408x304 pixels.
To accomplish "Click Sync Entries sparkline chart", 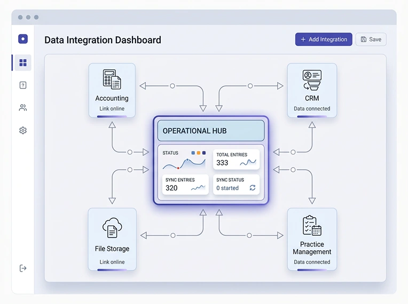I will tap(198, 188).
